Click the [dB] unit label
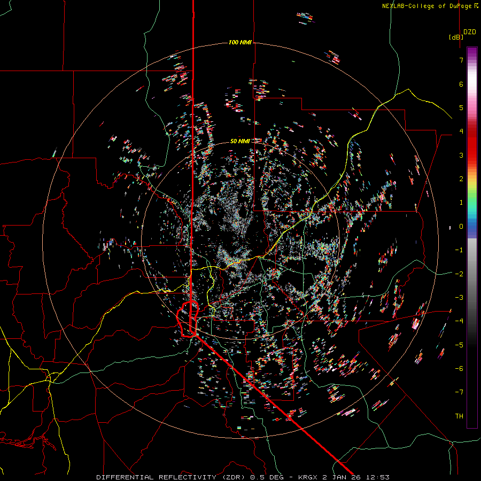This screenshot has width=481, height=481. pos(456,37)
